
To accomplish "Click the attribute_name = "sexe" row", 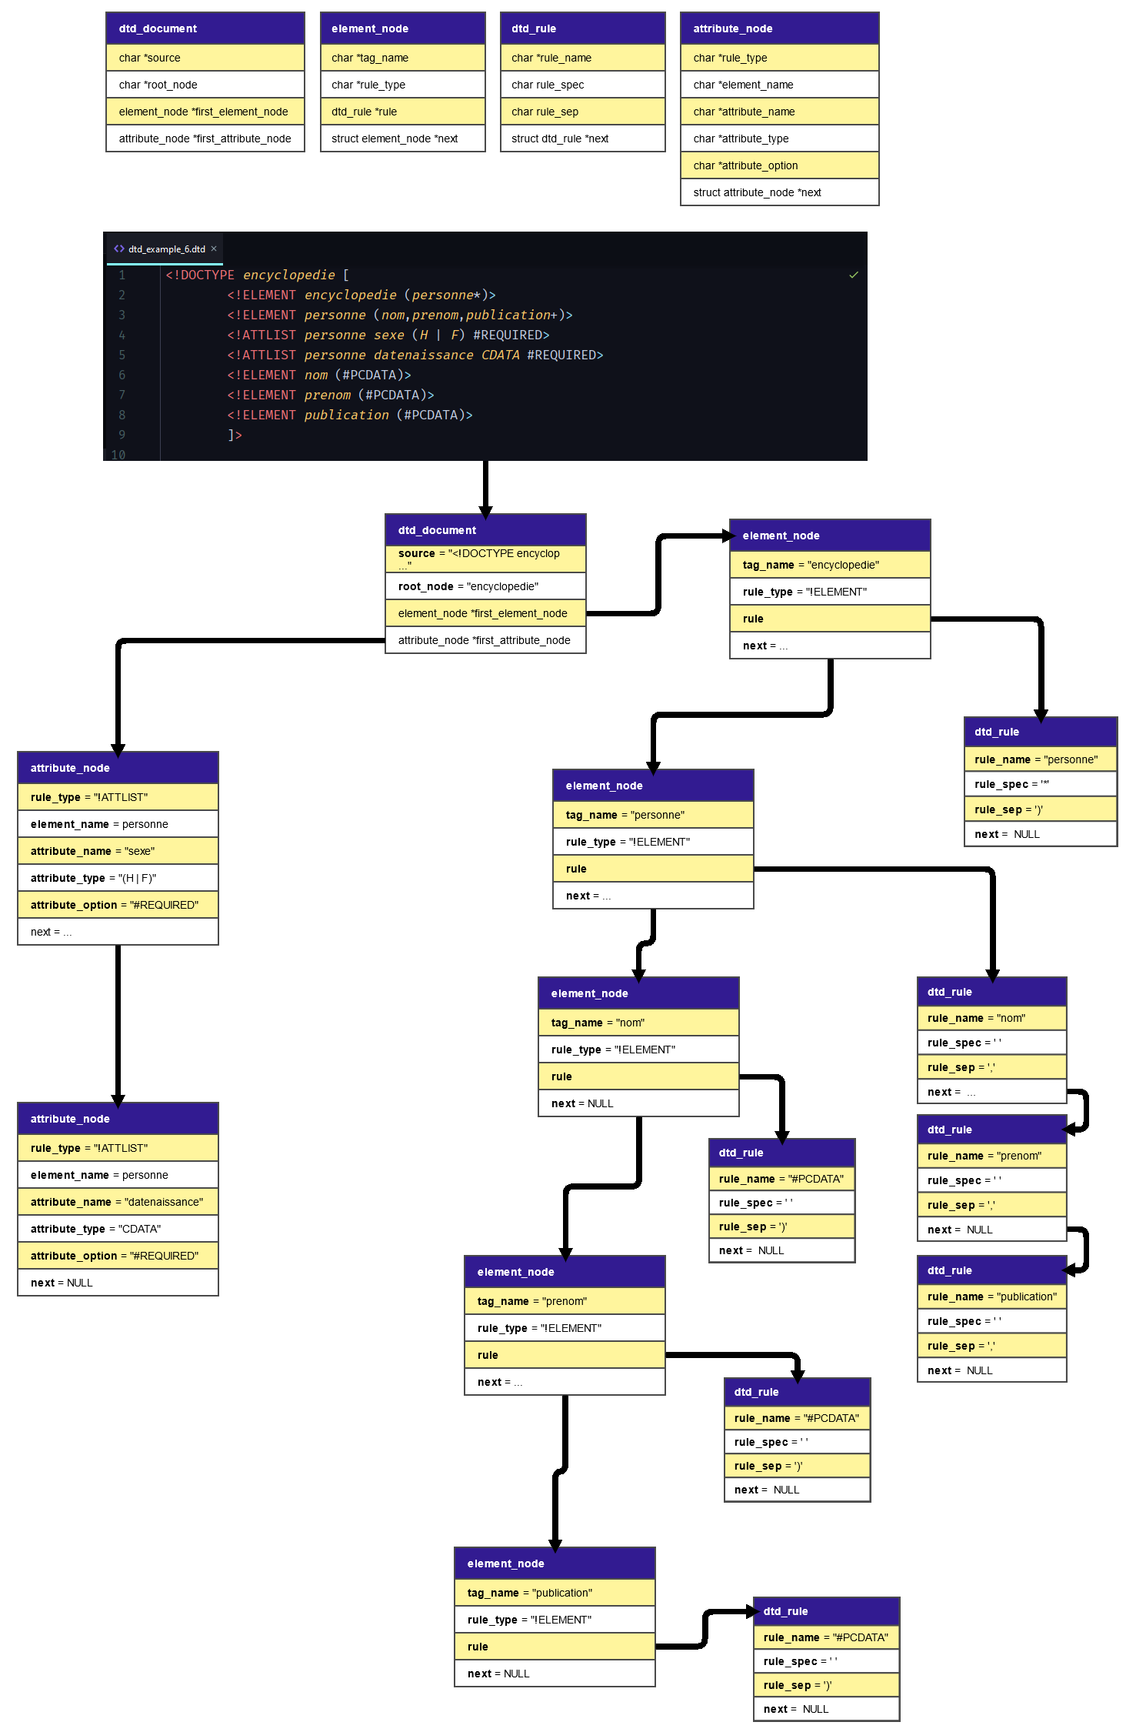I will 118,851.
